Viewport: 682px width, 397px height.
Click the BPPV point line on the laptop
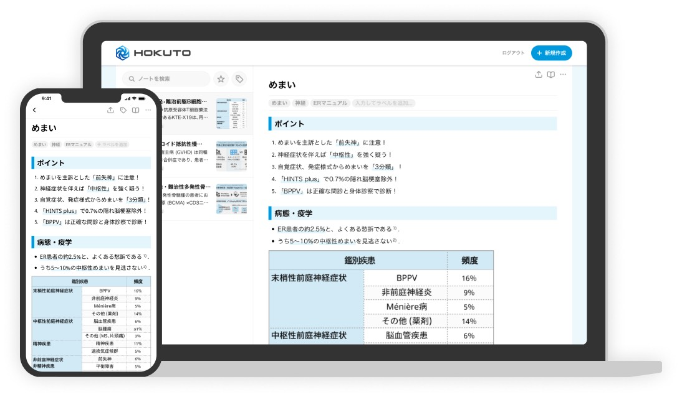coord(334,191)
